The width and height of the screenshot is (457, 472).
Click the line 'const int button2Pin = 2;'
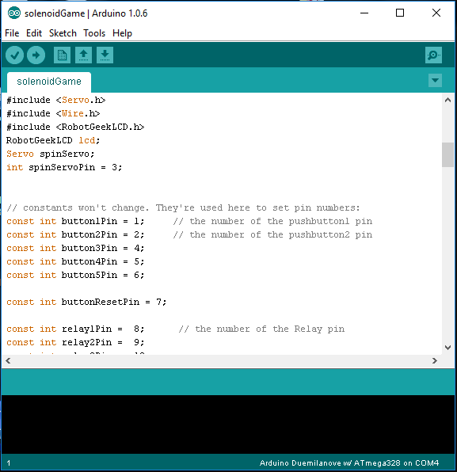75,234
